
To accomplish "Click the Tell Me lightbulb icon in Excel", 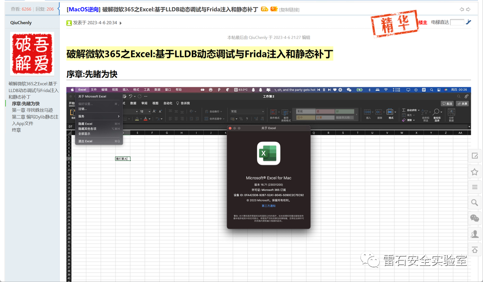I will coord(178,103).
